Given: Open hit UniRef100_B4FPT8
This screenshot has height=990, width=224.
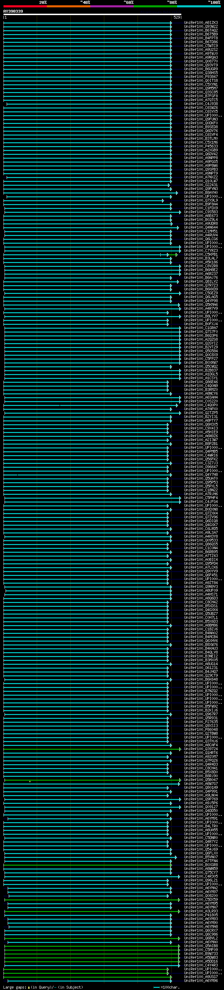Looking at the screenshot, I should (x=201, y=38).
